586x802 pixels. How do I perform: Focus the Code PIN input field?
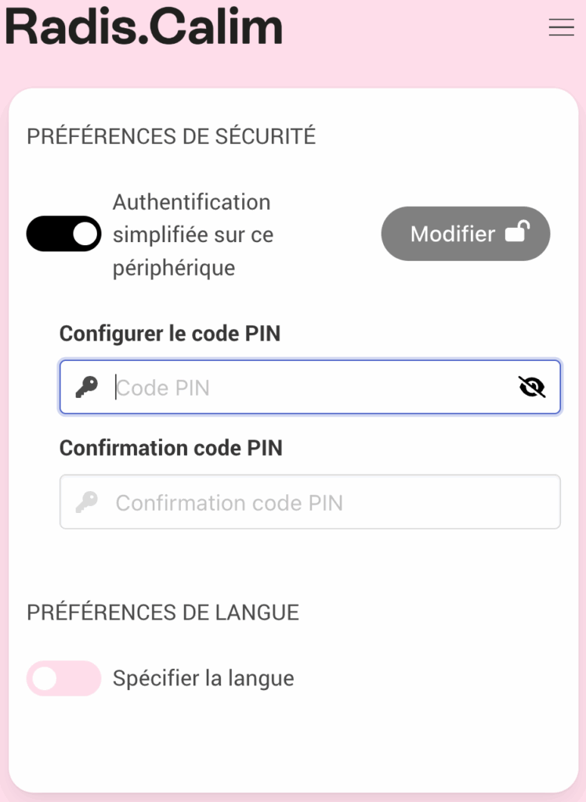coord(313,388)
